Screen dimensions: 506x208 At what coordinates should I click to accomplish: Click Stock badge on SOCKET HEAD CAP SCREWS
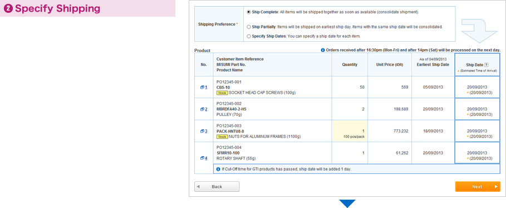pos(222,93)
